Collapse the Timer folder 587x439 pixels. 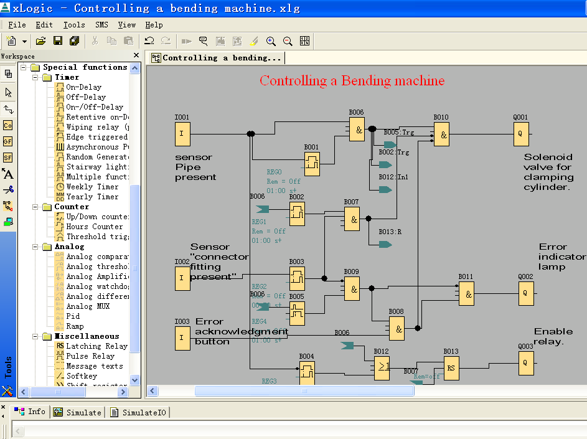[x=36, y=77]
